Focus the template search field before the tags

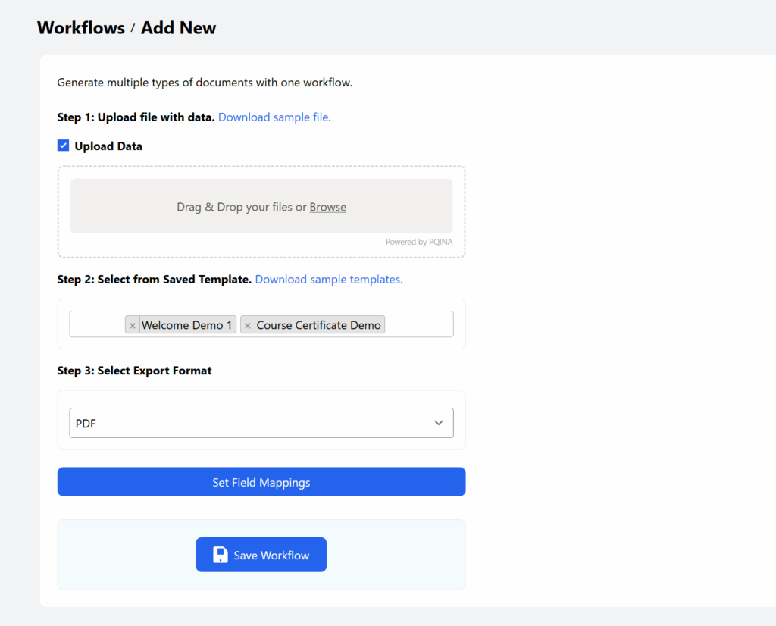point(97,324)
